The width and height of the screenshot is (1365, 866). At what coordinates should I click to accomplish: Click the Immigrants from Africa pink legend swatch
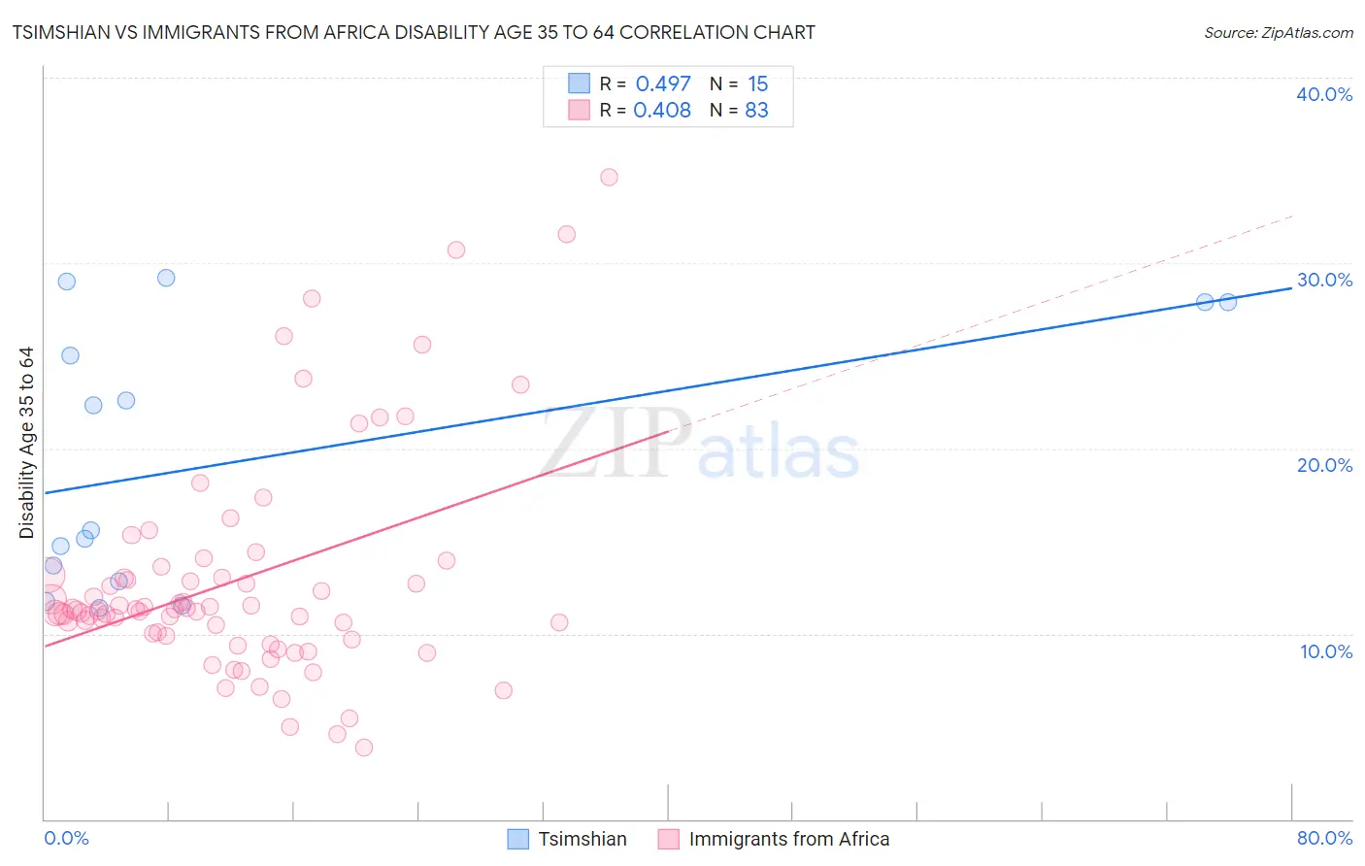(668, 839)
